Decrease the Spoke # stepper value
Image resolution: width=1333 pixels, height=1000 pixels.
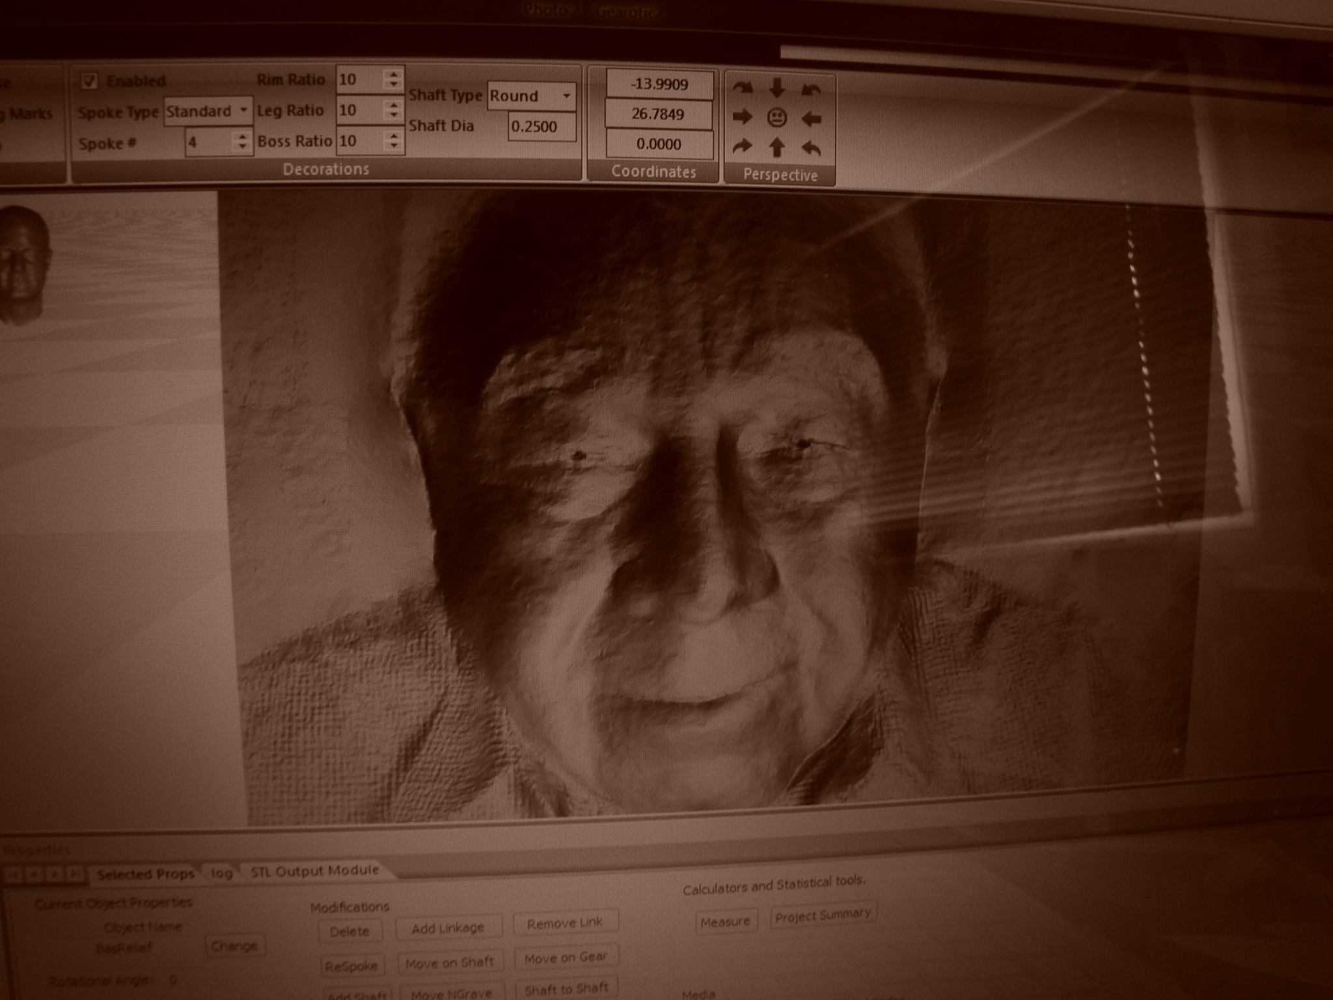[242, 147]
